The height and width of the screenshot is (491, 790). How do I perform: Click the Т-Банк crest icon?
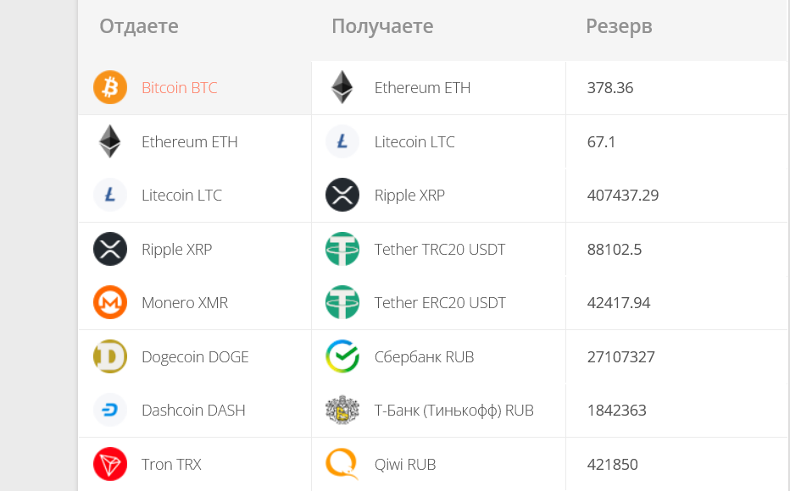342,410
